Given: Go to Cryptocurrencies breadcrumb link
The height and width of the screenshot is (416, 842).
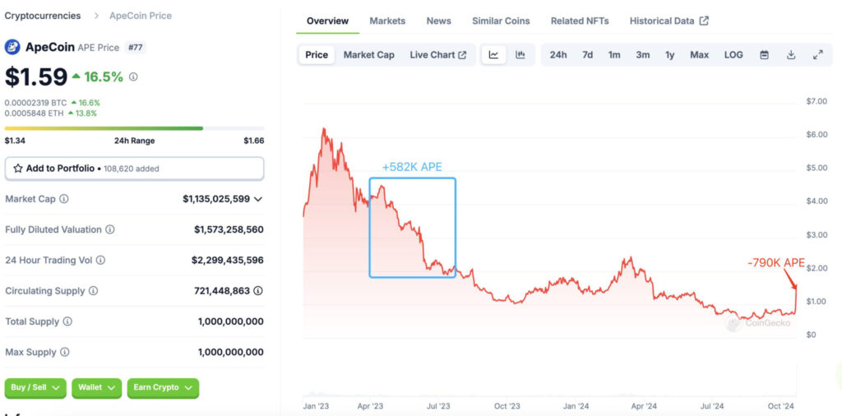Looking at the screenshot, I should 43,16.
